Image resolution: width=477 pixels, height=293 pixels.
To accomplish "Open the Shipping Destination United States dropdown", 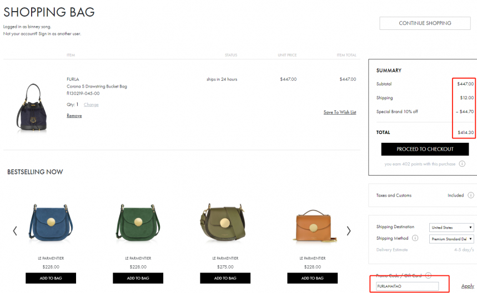I will click(451, 228).
